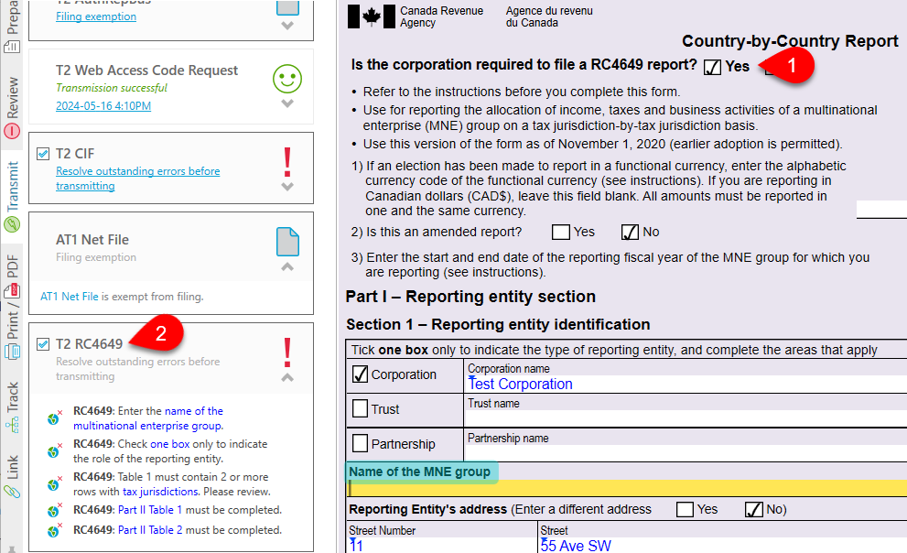Click the yellow Name of the MNE group field
The width and height of the screenshot is (907, 553).
coord(626,488)
